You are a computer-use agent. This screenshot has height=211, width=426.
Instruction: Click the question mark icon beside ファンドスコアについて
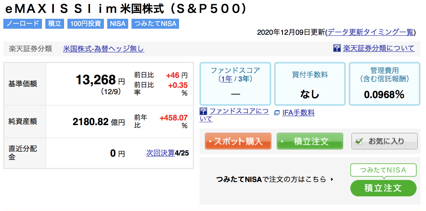tap(203, 111)
